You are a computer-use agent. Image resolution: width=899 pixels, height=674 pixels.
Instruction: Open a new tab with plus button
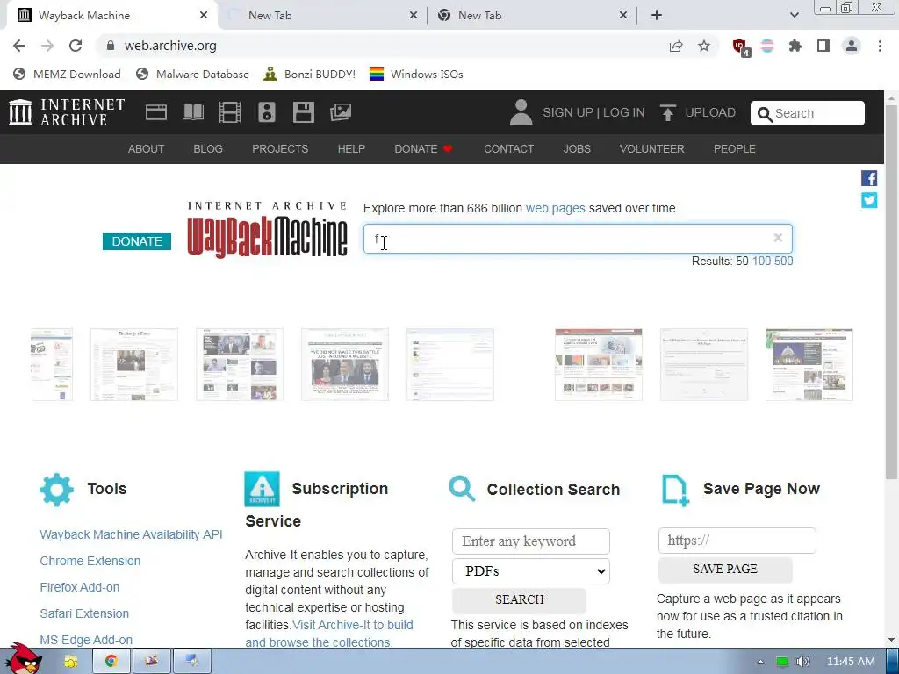[x=657, y=16]
